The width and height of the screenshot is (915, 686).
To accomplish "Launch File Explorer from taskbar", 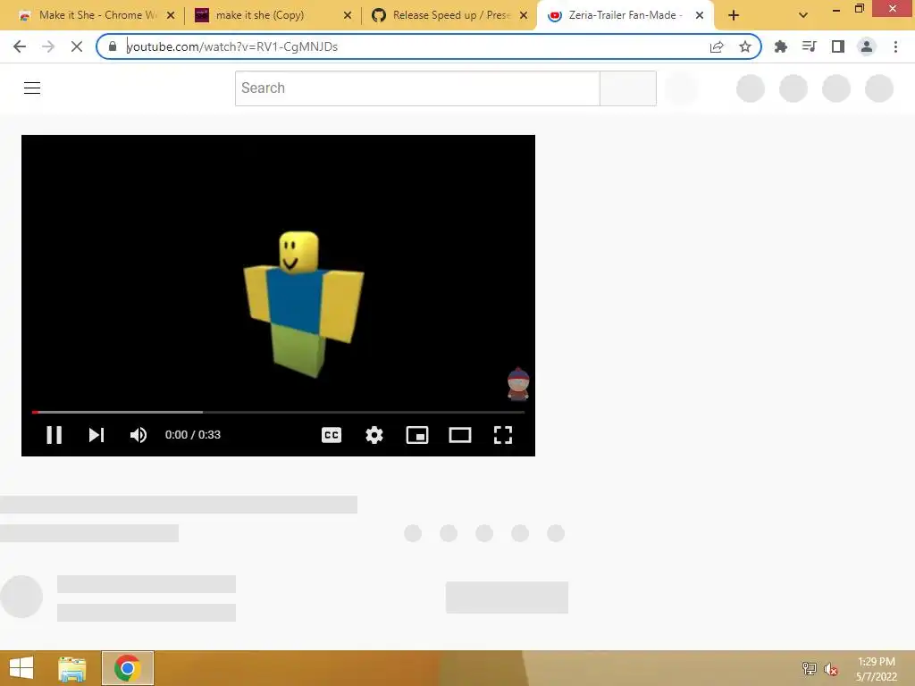I will point(72,668).
